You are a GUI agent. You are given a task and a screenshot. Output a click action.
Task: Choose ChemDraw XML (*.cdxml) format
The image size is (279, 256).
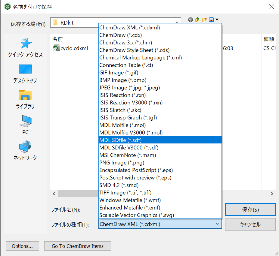pyautogui.click(x=160, y=28)
